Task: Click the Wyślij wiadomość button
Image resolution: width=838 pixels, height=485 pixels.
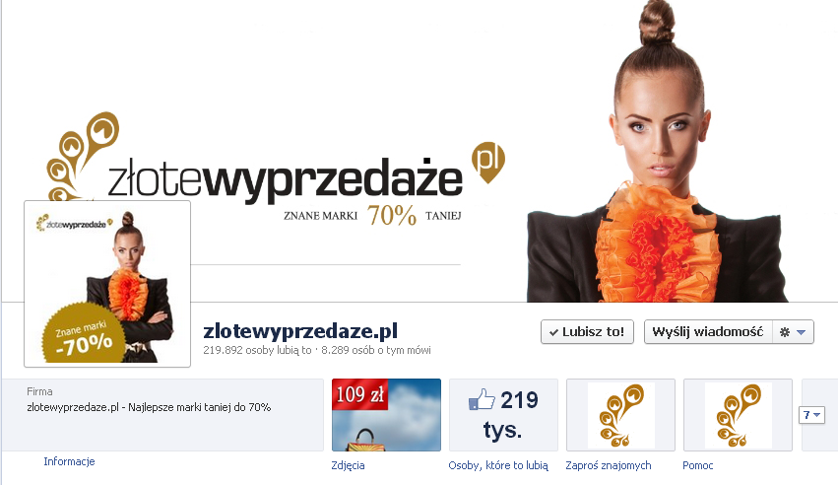Action: (x=708, y=332)
